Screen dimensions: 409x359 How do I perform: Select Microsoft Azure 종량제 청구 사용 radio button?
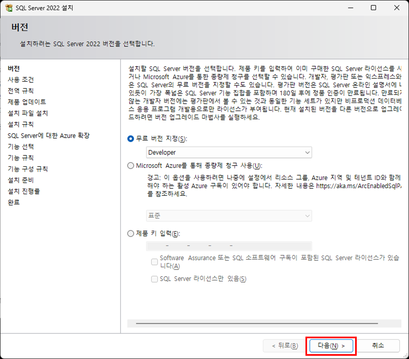(x=130, y=166)
